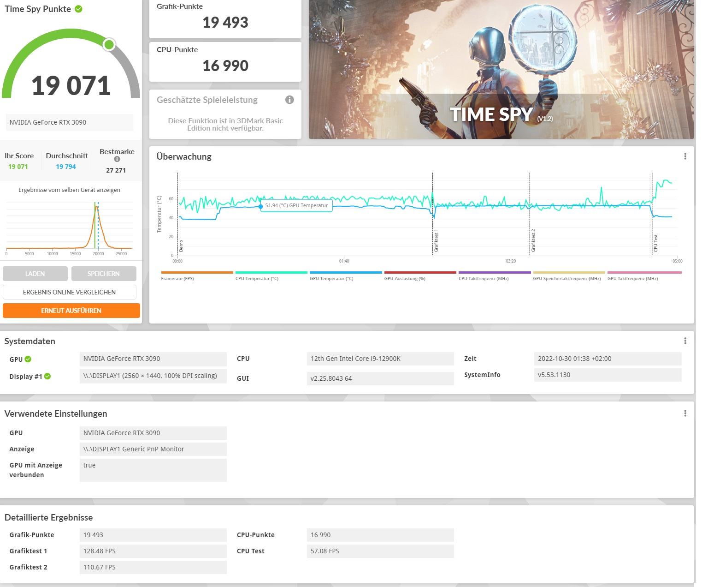Click the SPEICHERN button
This screenshot has width=708, height=587.
104,274
